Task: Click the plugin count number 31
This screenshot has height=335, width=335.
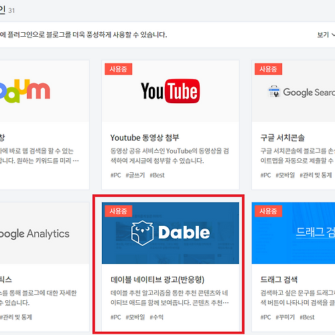Action: 11,11
